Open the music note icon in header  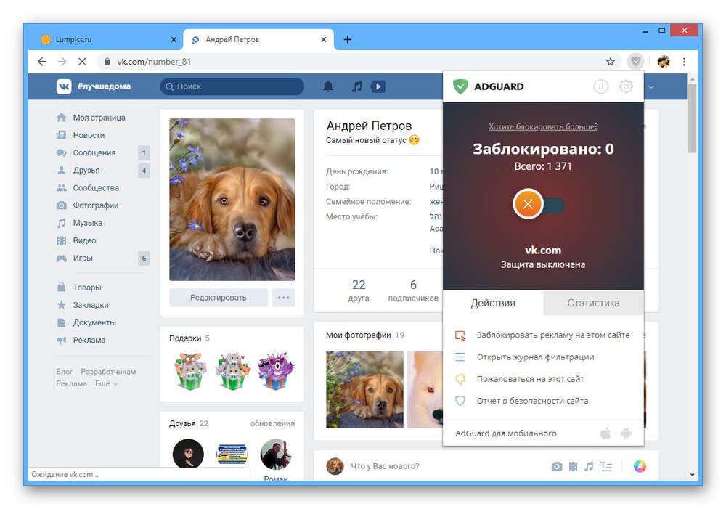356,86
